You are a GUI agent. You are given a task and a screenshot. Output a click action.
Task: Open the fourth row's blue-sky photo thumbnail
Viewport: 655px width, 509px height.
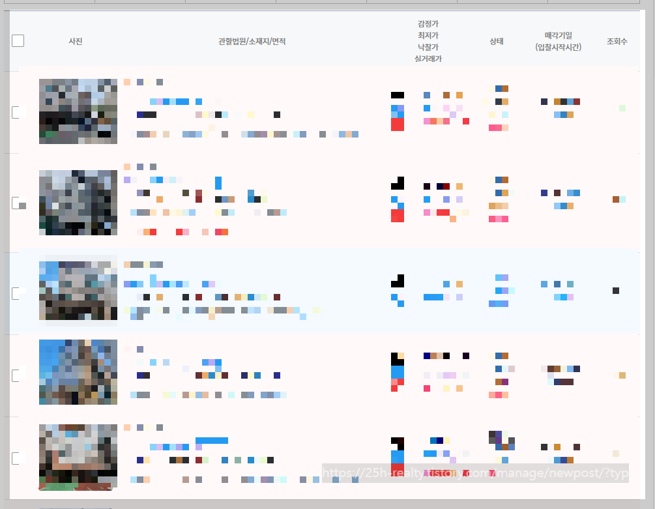point(78,372)
